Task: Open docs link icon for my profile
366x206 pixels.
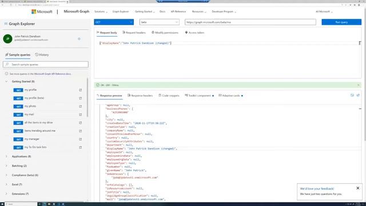Action: click(80, 90)
